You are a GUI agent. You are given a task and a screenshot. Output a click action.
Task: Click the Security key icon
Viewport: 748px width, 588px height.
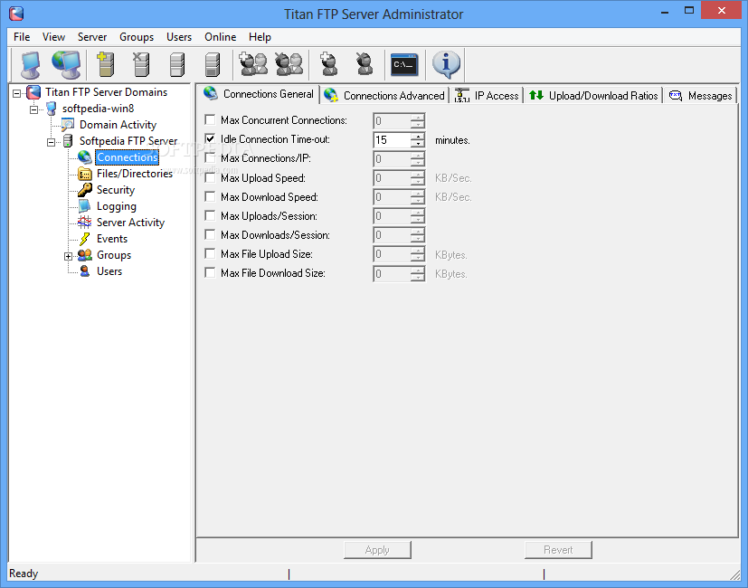[84, 189]
